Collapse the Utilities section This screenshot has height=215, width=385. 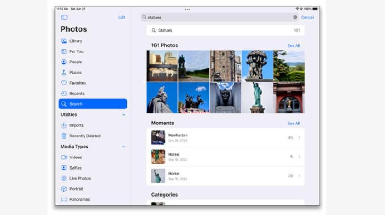click(x=124, y=115)
